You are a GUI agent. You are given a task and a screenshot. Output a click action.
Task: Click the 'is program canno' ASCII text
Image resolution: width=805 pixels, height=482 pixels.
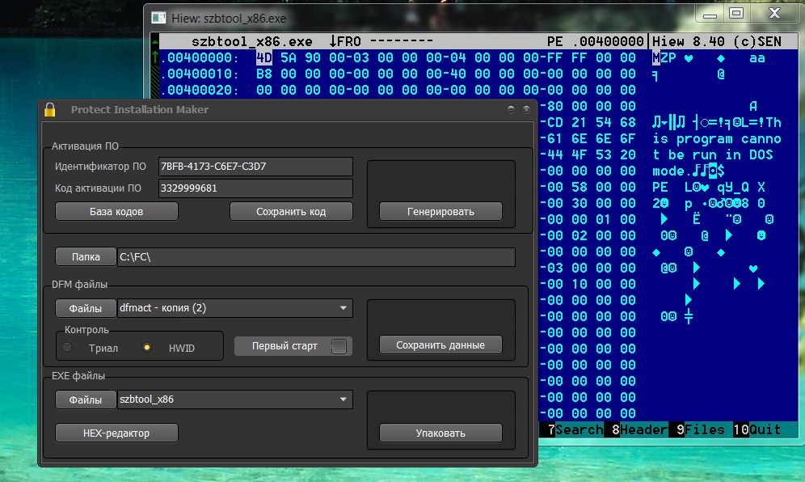[717, 139]
